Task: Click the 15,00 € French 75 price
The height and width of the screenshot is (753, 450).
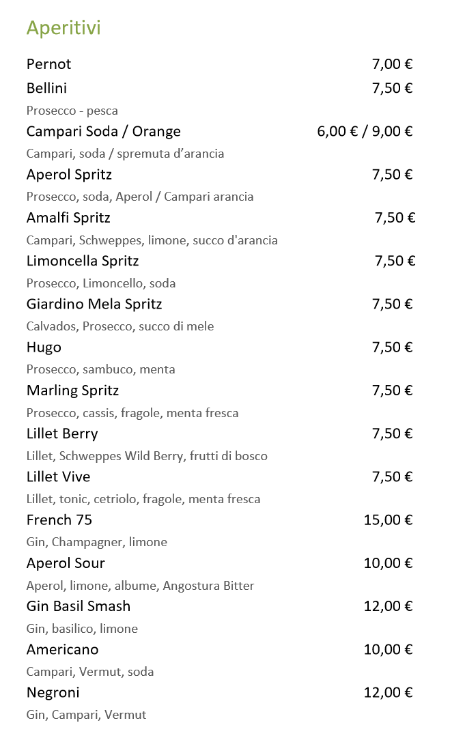Action: [388, 520]
